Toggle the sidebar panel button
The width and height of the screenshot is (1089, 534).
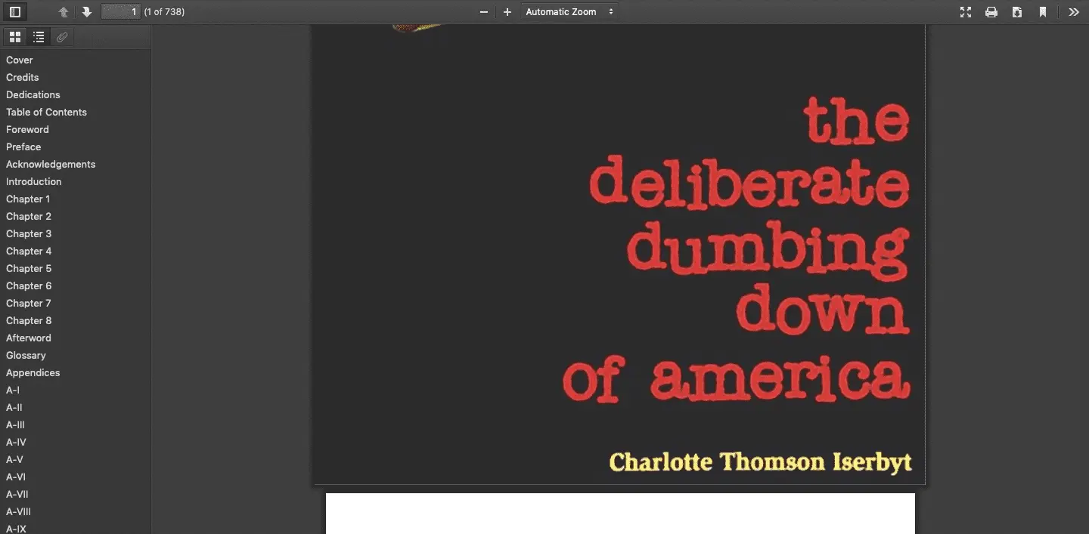(x=15, y=12)
